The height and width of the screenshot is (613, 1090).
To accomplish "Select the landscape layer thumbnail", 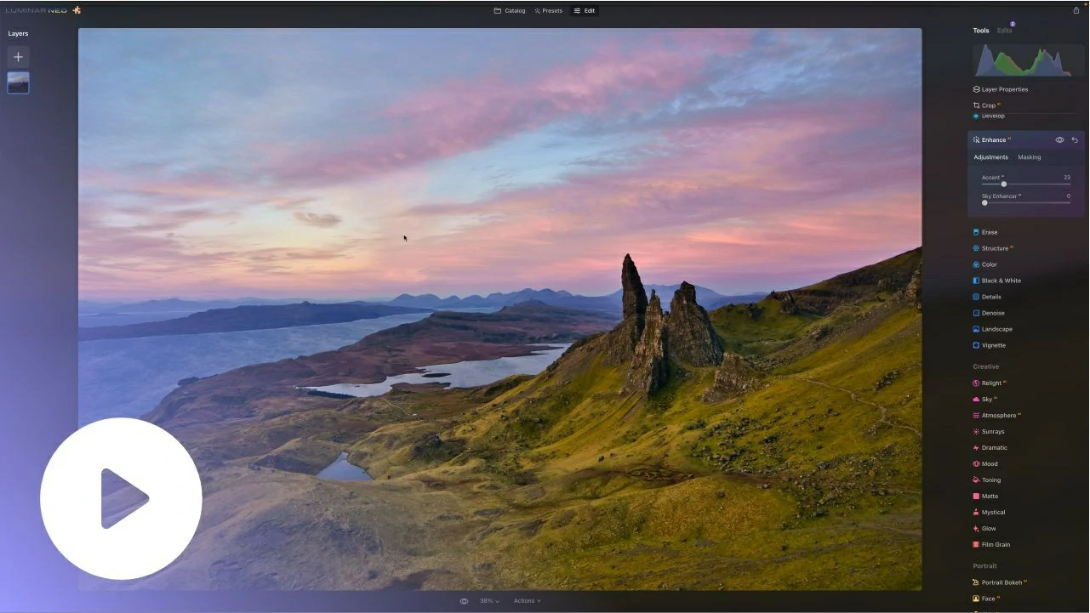I will [x=18, y=82].
